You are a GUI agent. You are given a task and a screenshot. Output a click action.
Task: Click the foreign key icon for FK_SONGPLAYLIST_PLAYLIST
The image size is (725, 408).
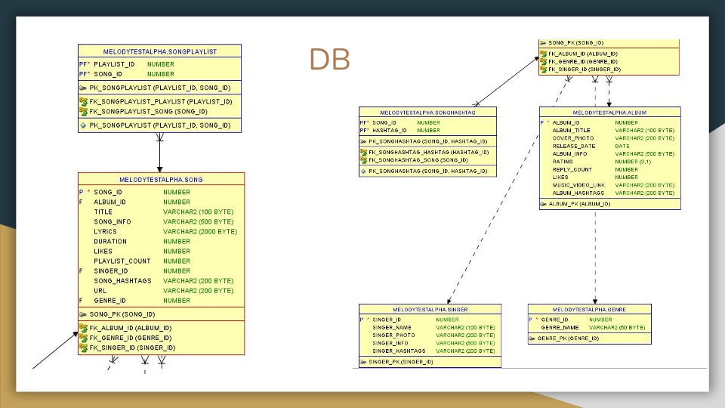(84, 101)
